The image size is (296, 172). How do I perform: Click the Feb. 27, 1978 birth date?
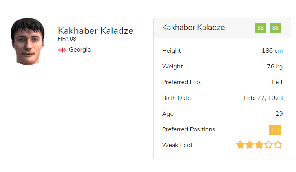pyautogui.click(x=263, y=98)
